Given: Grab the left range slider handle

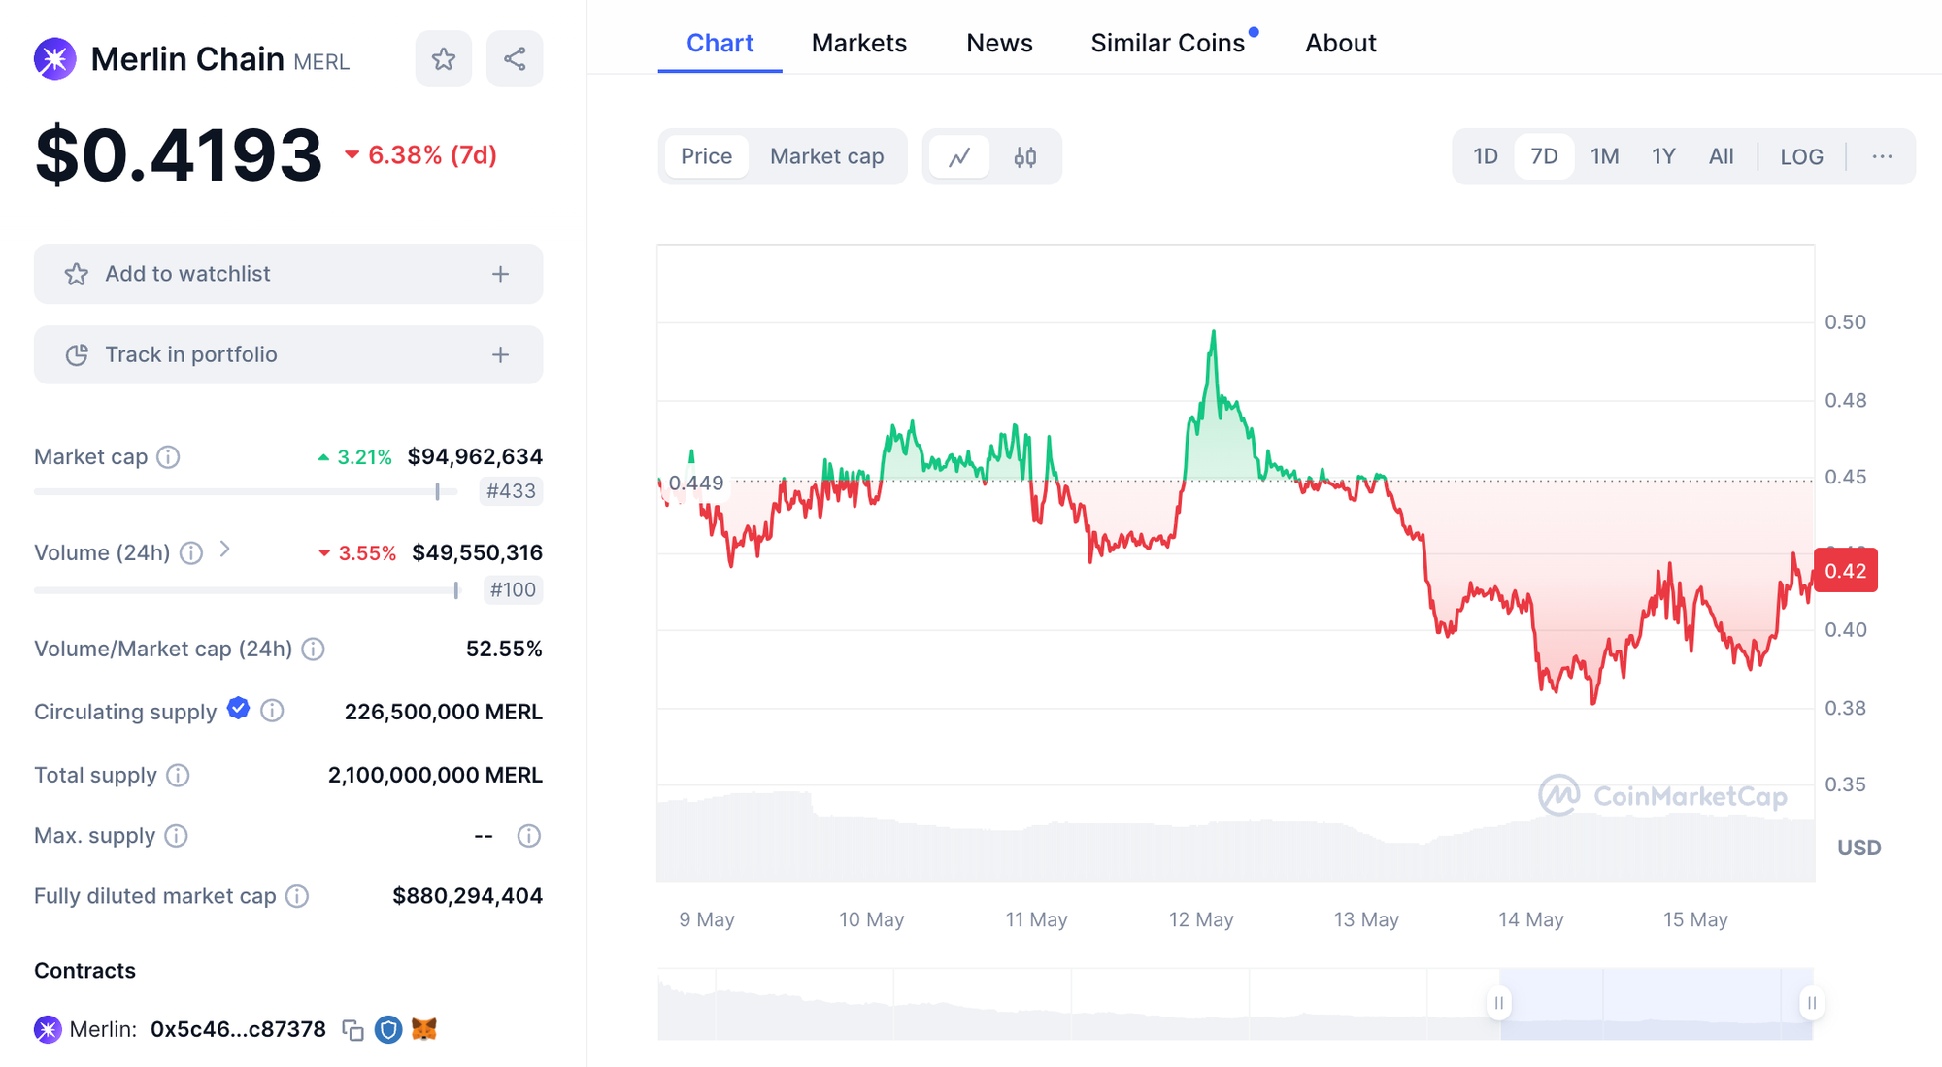Looking at the screenshot, I should [x=1499, y=1003].
